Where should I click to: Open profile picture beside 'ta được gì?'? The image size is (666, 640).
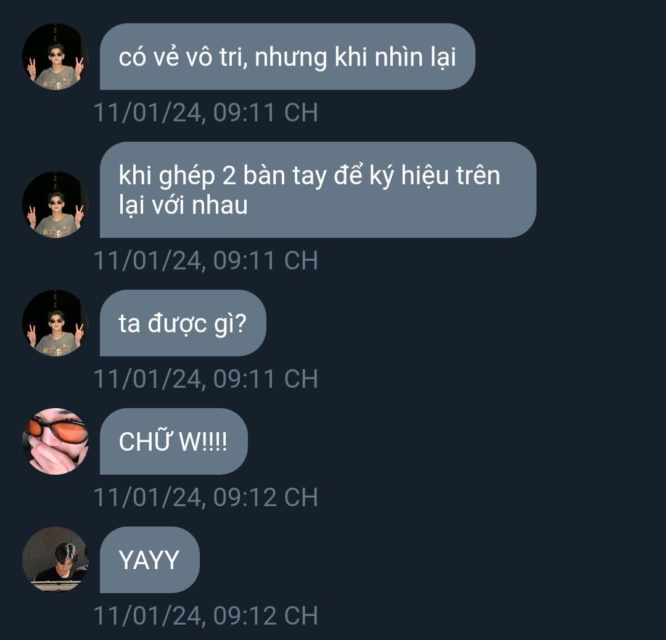pos(55,323)
